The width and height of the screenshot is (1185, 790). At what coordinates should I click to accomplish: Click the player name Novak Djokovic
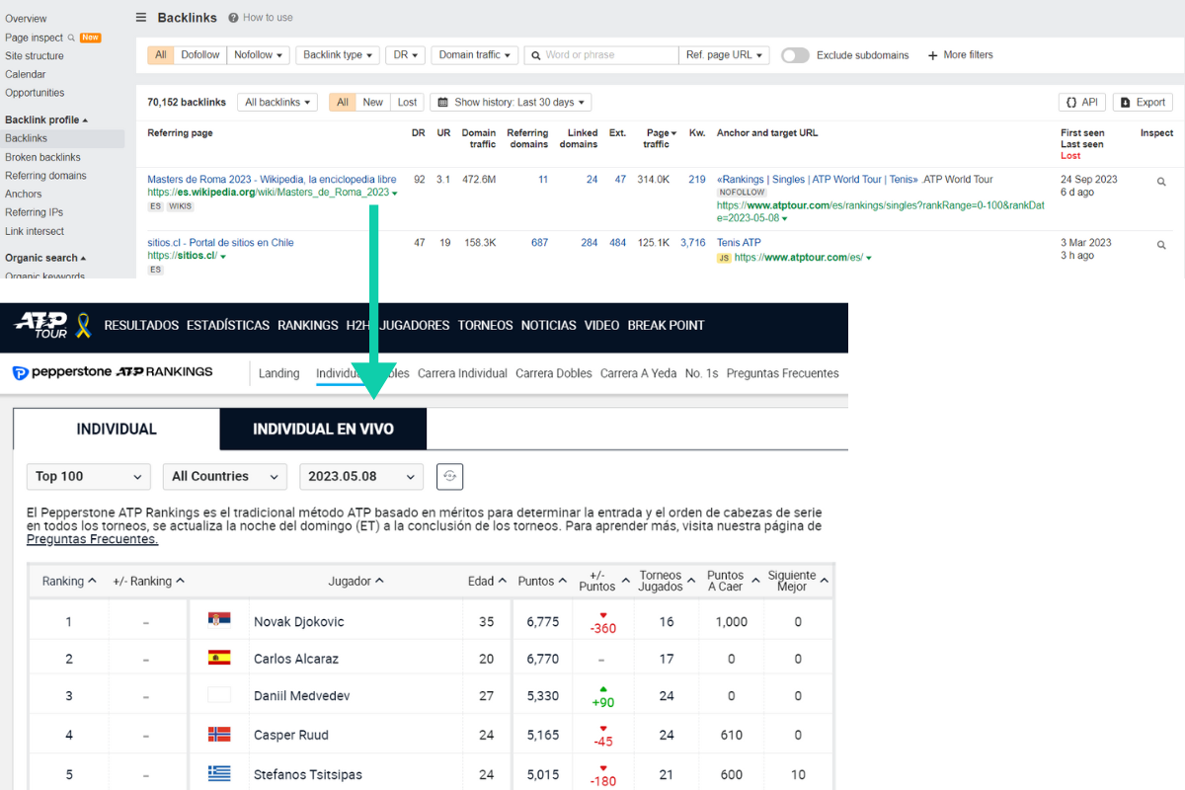pos(299,621)
